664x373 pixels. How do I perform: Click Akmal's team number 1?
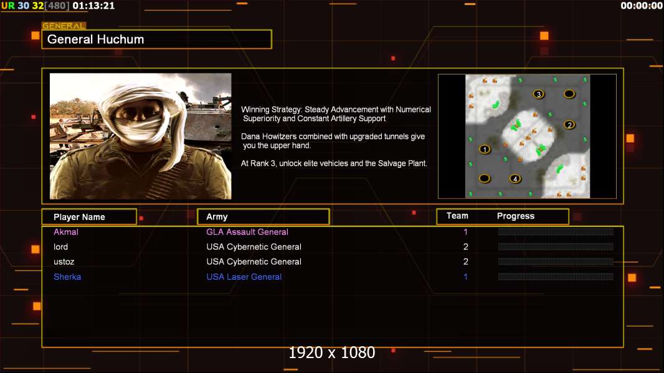click(x=465, y=232)
